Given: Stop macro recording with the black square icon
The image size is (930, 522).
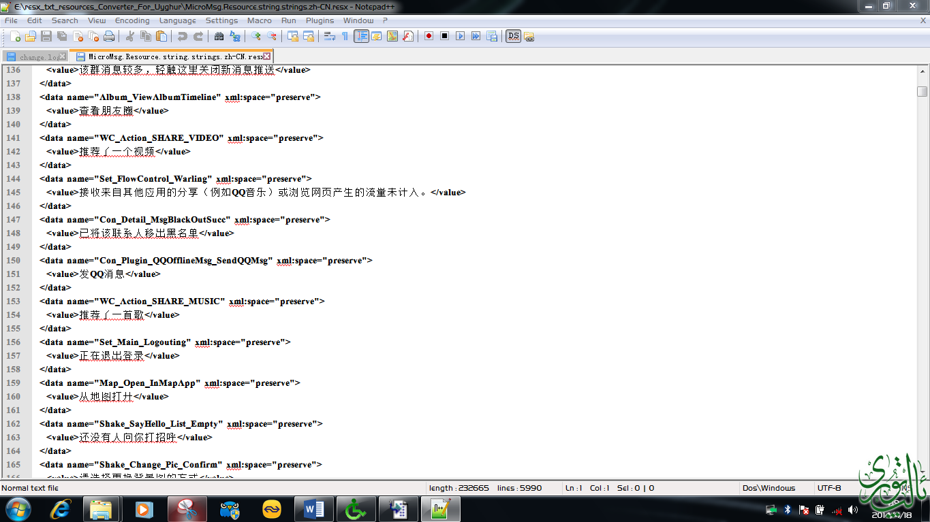Looking at the screenshot, I should [x=444, y=36].
